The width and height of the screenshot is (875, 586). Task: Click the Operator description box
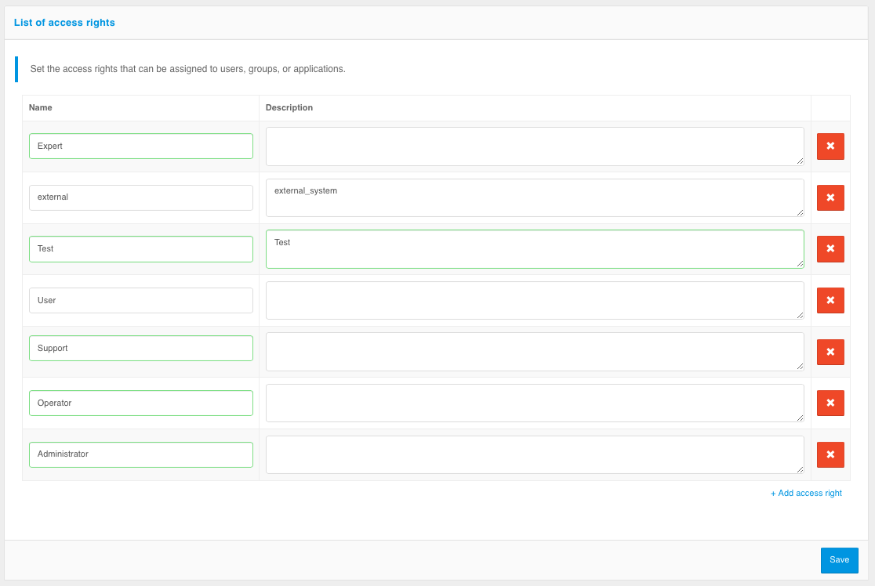coord(535,403)
